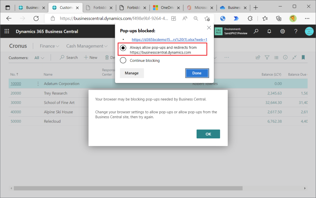Go back with the browser back arrow
The image size is (316, 198).
9,18
